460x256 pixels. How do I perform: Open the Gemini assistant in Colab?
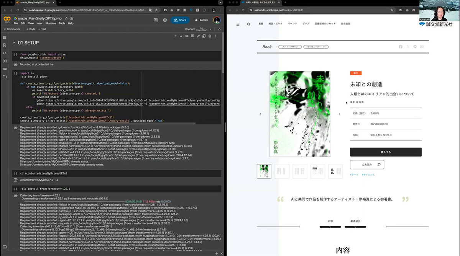click(202, 20)
